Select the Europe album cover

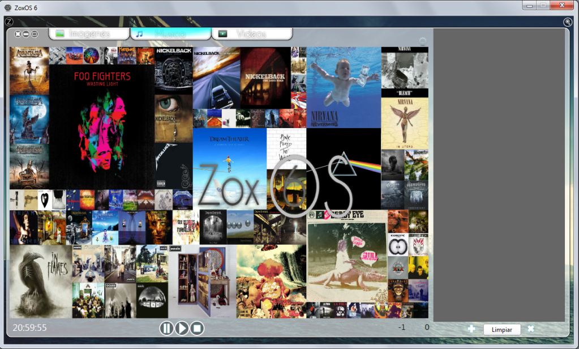[398, 244]
